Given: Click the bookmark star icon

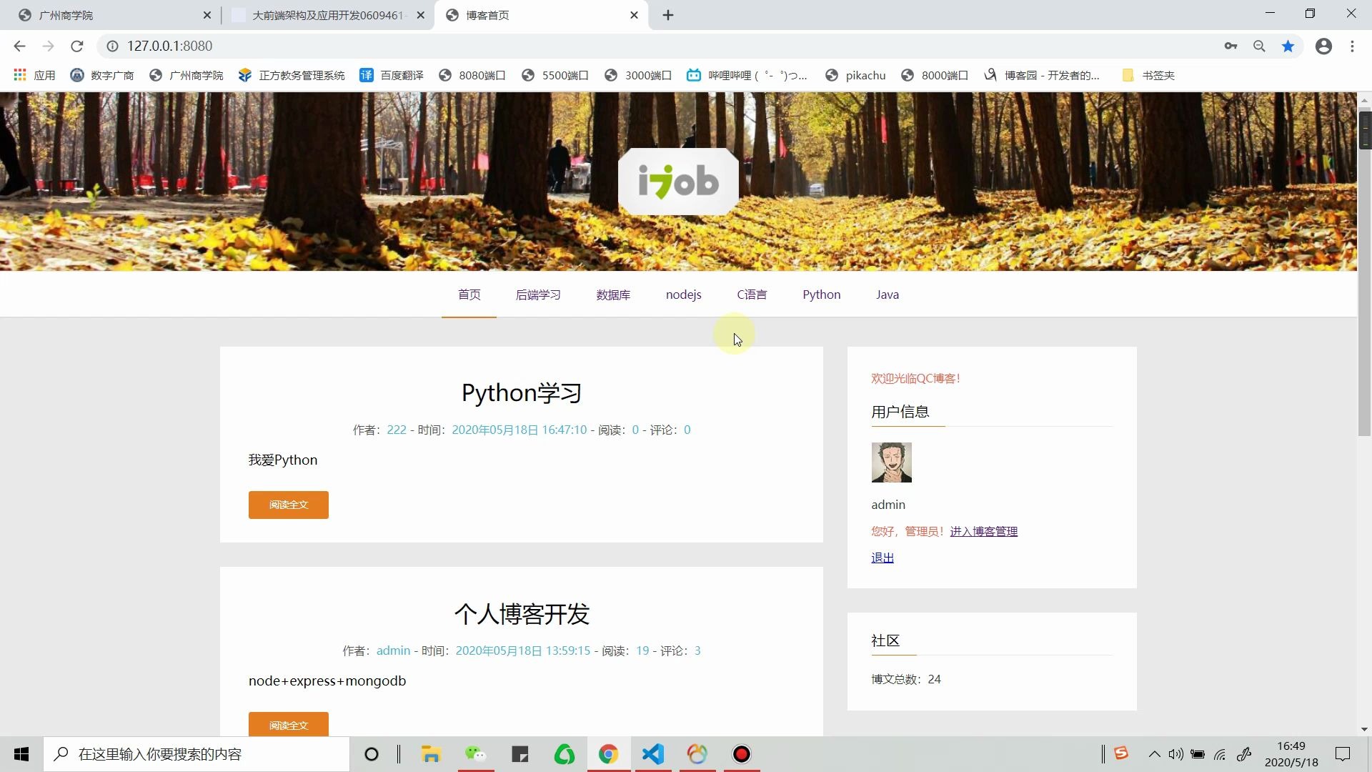Looking at the screenshot, I should [1288, 46].
